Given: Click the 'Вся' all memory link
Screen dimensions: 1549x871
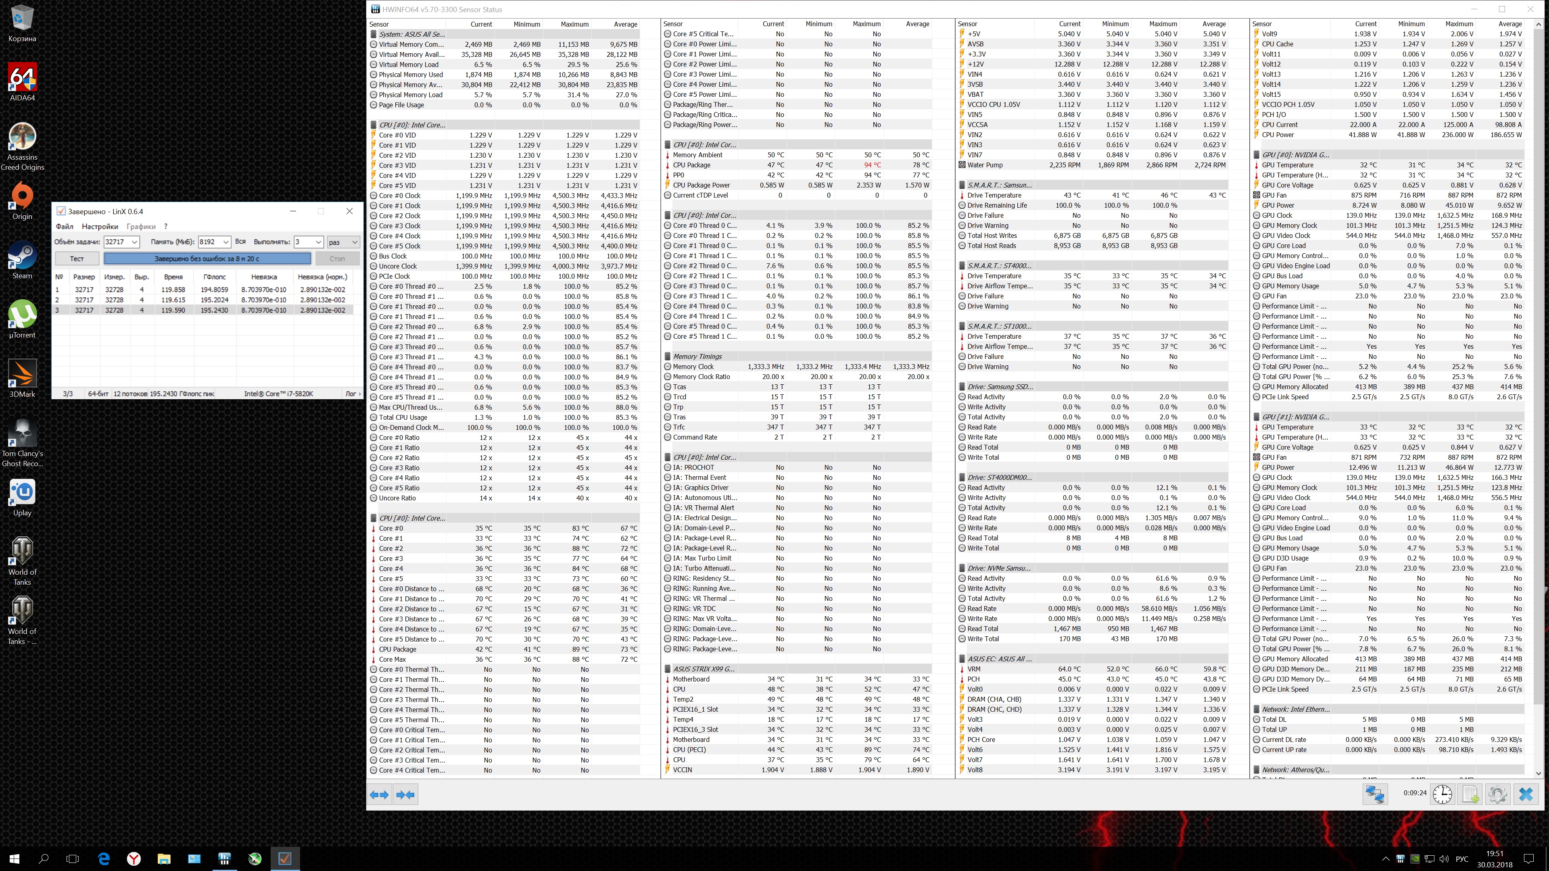Looking at the screenshot, I should click(240, 242).
